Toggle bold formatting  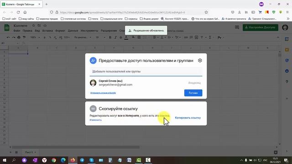click(110, 37)
